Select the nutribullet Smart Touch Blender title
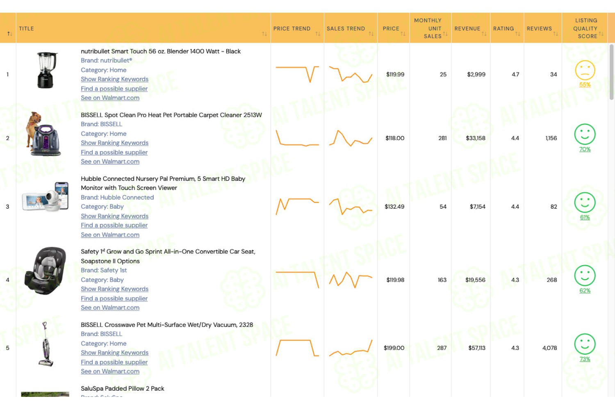Image resolution: width=615 pixels, height=410 pixels. [x=161, y=51]
